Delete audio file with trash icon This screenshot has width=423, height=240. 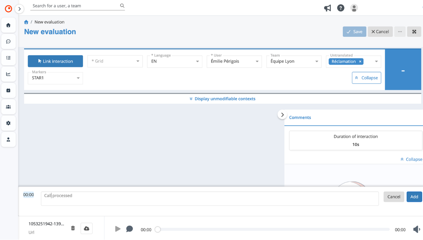(x=73, y=228)
